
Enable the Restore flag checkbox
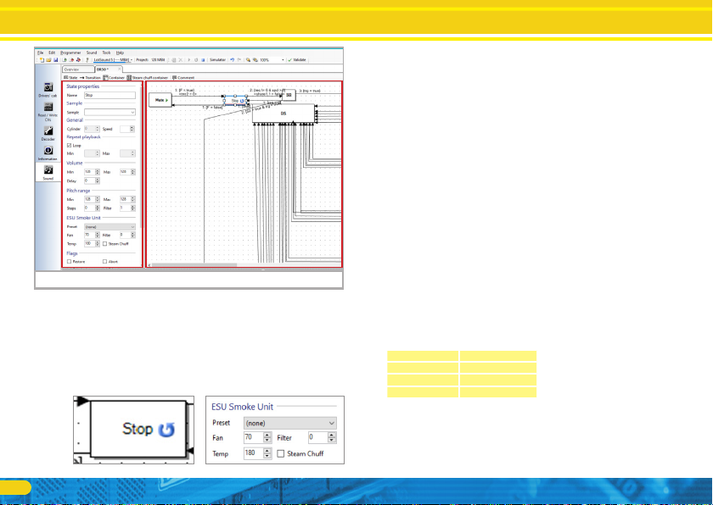(x=70, y=262)
